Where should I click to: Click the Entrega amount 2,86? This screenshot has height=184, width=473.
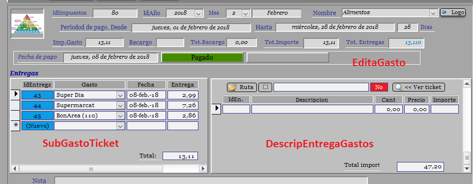point(183,116)
